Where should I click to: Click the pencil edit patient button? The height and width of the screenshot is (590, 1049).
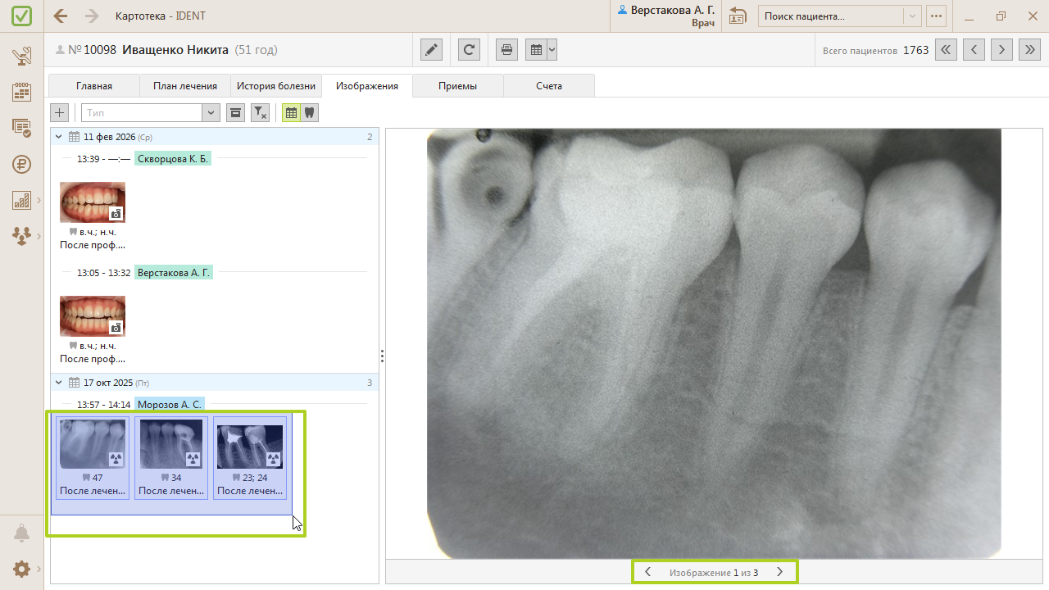coord(431,50)
